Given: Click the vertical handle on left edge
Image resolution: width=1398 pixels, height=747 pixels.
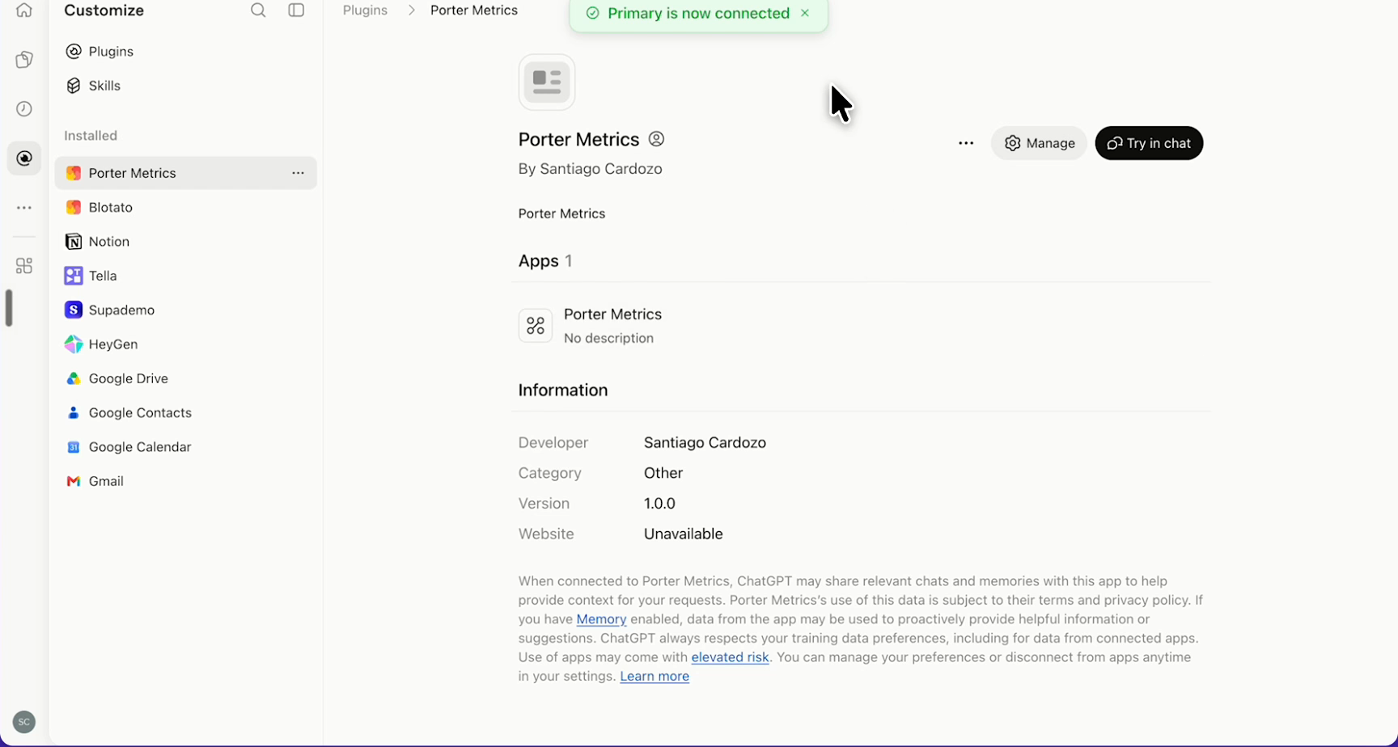Looking at the screenshot, I should 9,308.
